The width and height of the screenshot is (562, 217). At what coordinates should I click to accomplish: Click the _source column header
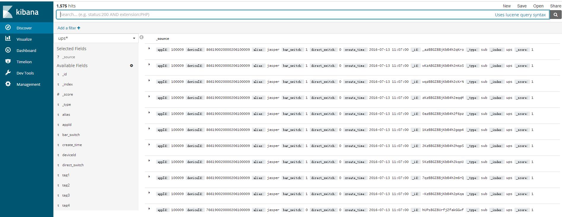163,39
